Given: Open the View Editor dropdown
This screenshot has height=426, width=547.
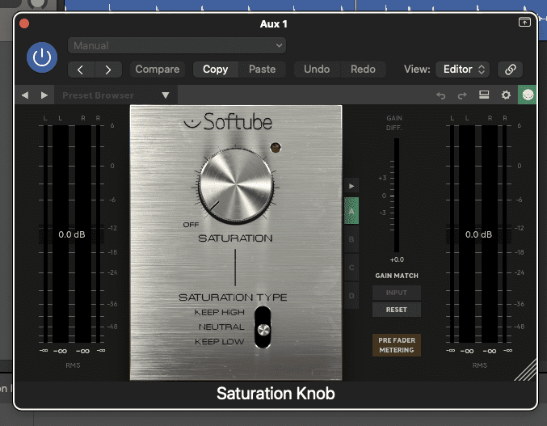Looking at the screenshot, I should click(463, 70).
